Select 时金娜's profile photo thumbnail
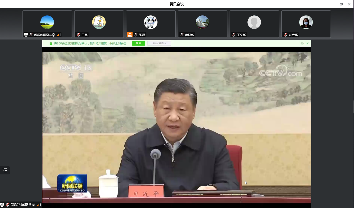Viewport: 354px width, 208px height. coord(306,22)
